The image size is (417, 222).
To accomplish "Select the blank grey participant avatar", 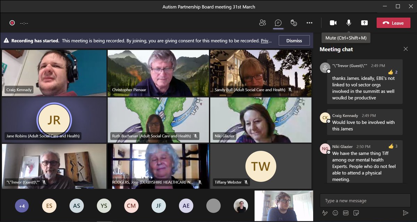I will pyautogui.click(x=213, y=206).
